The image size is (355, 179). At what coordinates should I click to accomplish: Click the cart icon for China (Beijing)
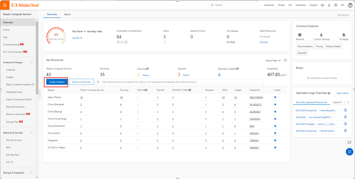(275, 112)
